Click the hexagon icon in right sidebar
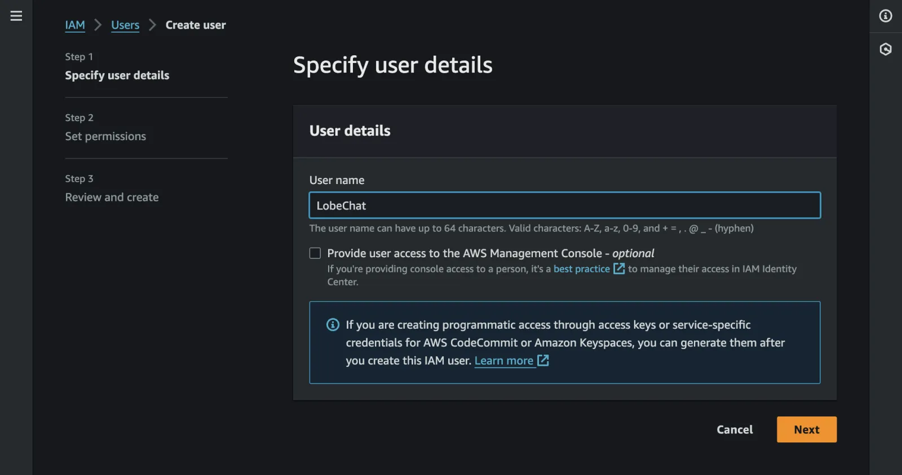 (x=886, y=50)
